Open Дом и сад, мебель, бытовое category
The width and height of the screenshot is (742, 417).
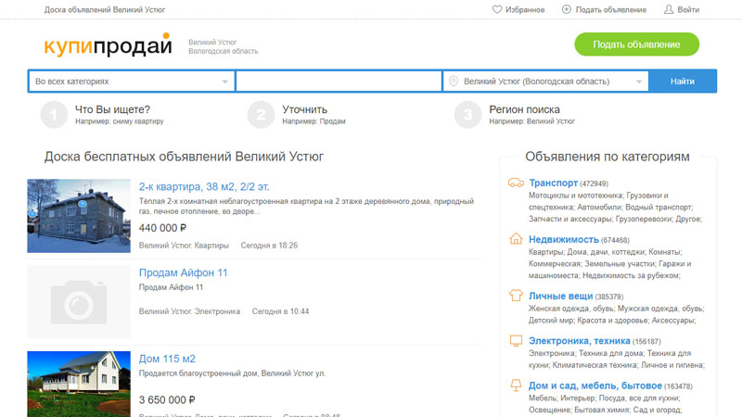(595, 385)
